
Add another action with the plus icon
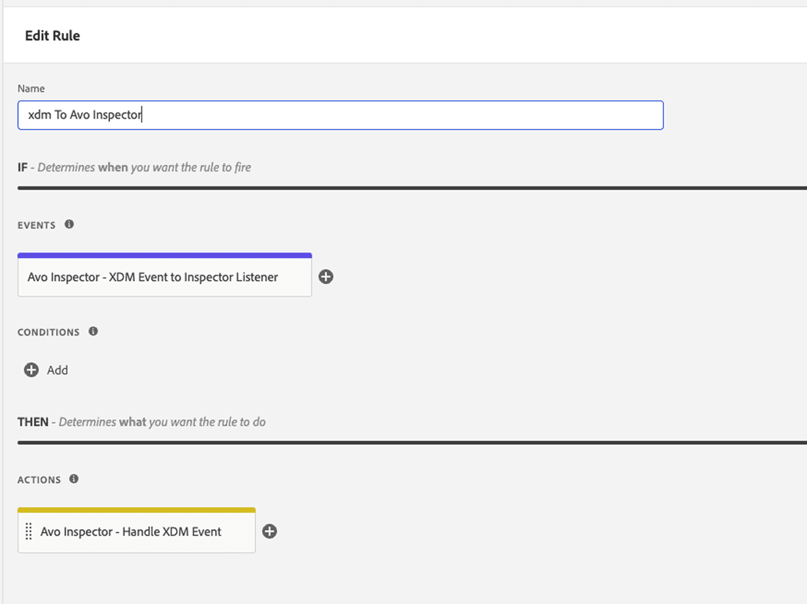pos(270,531)
